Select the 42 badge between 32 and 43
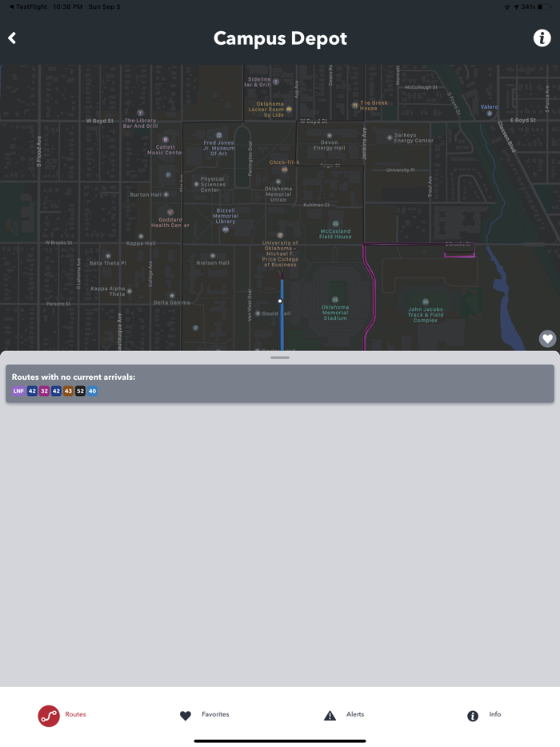 pyautogui.click(x=56, y=391)
